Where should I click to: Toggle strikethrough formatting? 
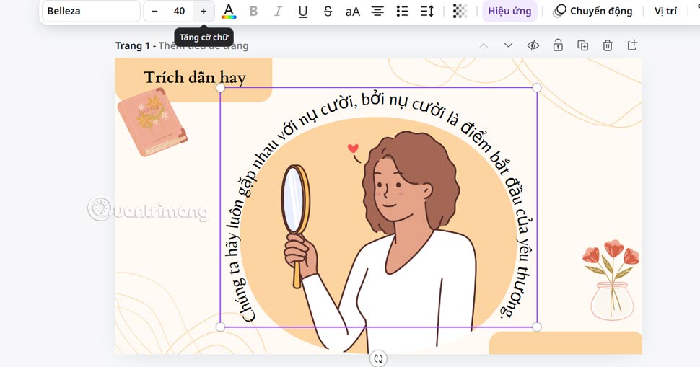328,11
